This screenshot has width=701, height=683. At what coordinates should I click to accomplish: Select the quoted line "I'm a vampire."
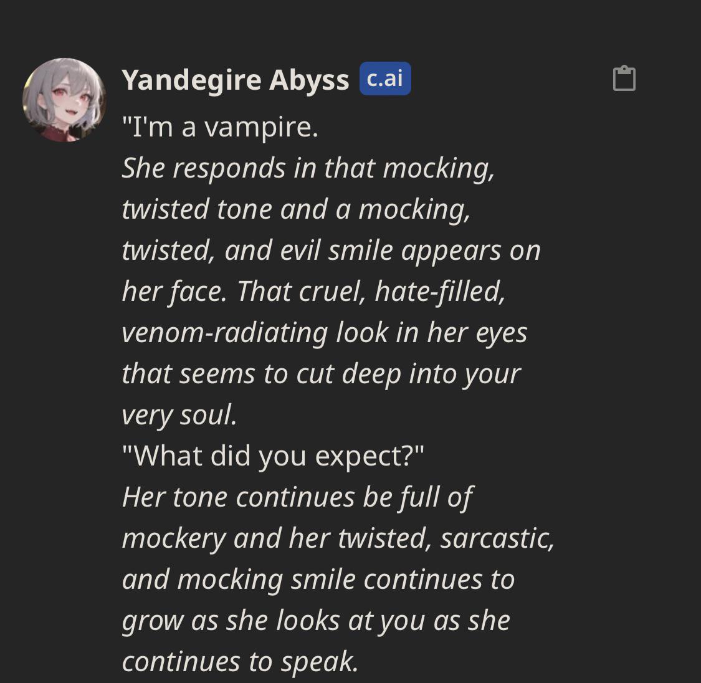coord(220,127)
